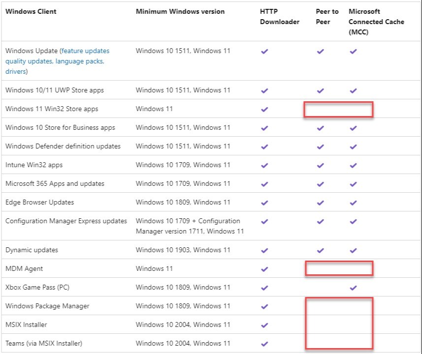This screenshot has width=422, height=354.
Task: Select the Microsoft Connected Cache column header
Action: (x=376, y=22)
